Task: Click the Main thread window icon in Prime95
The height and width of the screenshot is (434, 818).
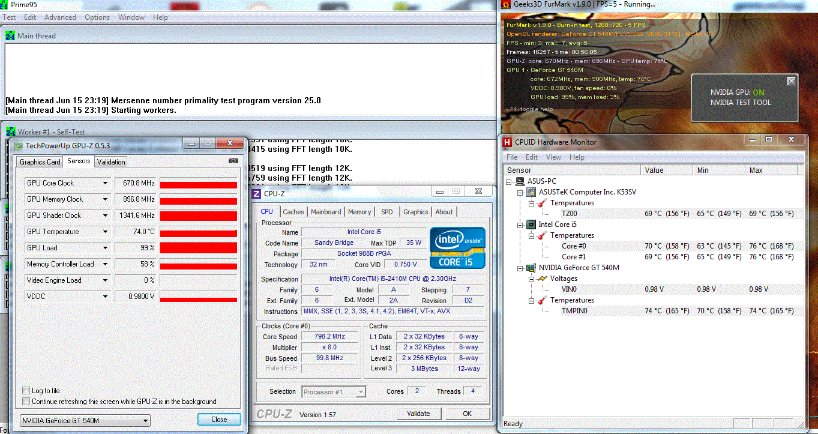Action: [x=10, y=36]
